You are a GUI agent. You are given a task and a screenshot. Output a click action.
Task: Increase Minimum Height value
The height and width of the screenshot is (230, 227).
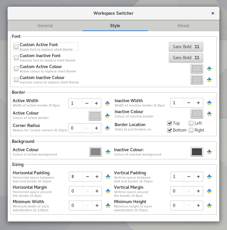(198, 205)
